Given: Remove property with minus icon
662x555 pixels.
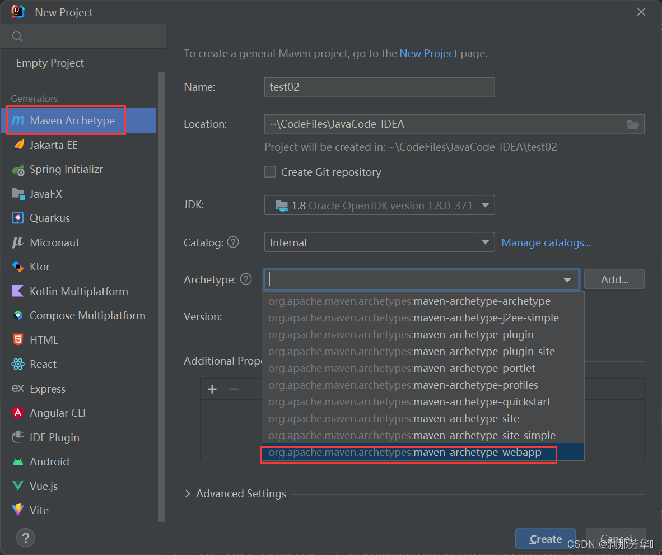Looking at the screenshot, I should 234,389.
